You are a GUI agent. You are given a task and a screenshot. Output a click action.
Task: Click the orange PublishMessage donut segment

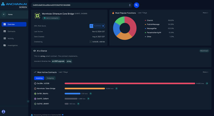coord(124,36)
